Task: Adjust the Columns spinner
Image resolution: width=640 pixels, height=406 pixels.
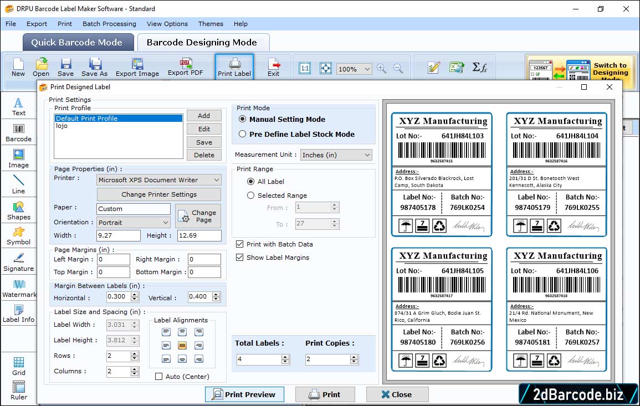Action: 135,371
